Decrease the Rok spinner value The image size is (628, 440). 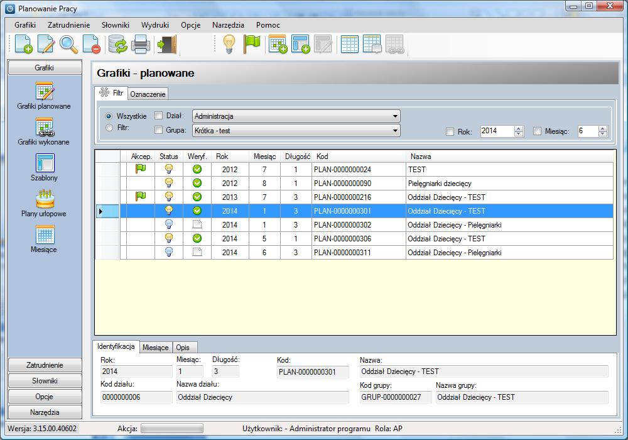519,133
